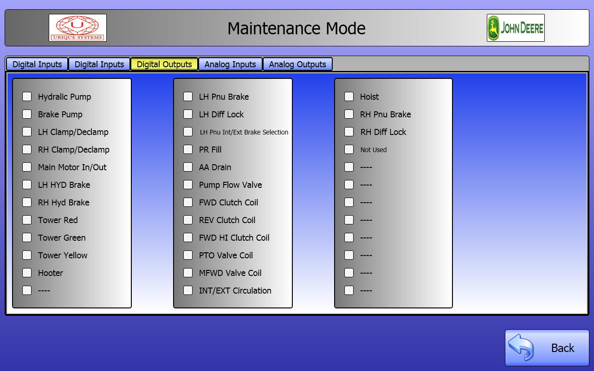Screen dimensions: 594x371
Task: Enable the Main Motor In/Out checkbox
Action: pyautogui.click(x=27, y=167)
